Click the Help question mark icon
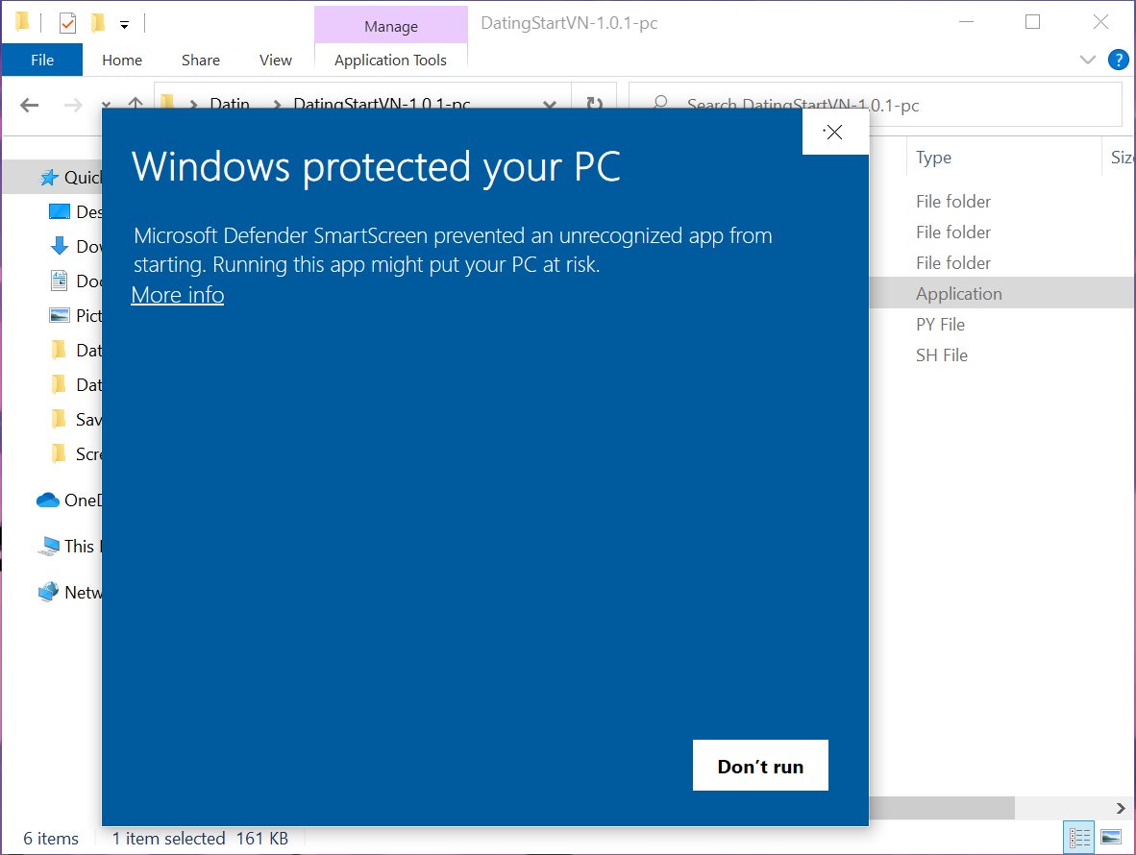The height and width of the screenshot is (855, 1136). click(x=1118, y=61)
